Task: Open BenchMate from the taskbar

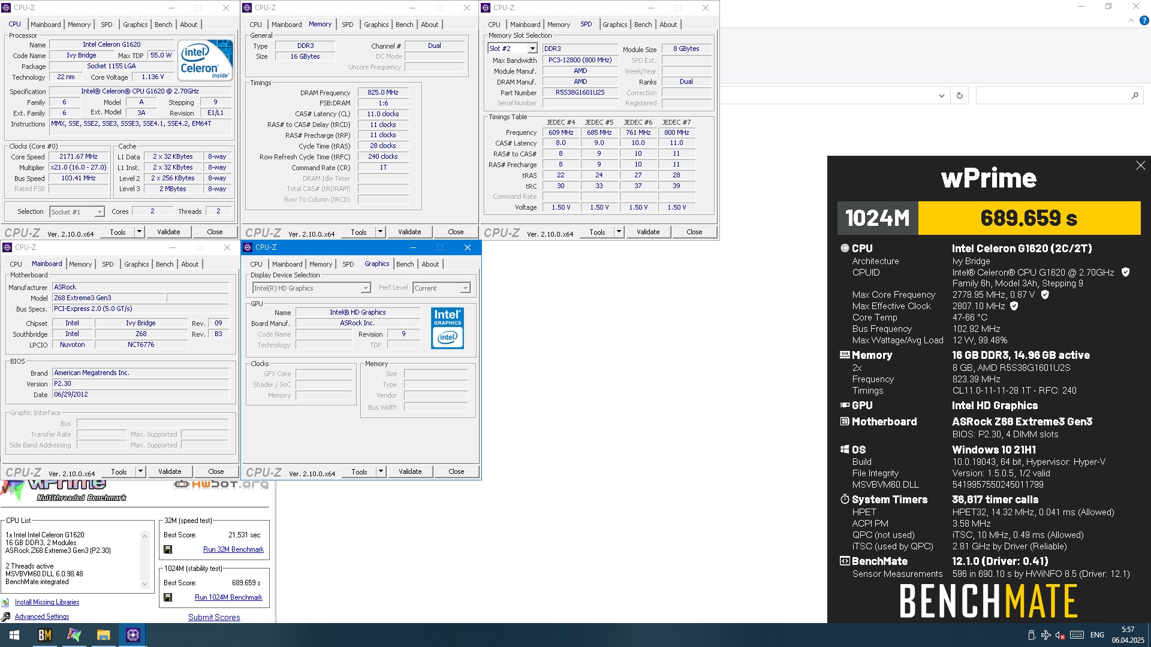Action: (x=44, y=635)
